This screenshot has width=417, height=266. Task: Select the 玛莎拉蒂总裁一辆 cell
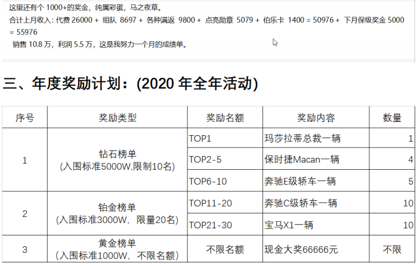pos(316,138)
